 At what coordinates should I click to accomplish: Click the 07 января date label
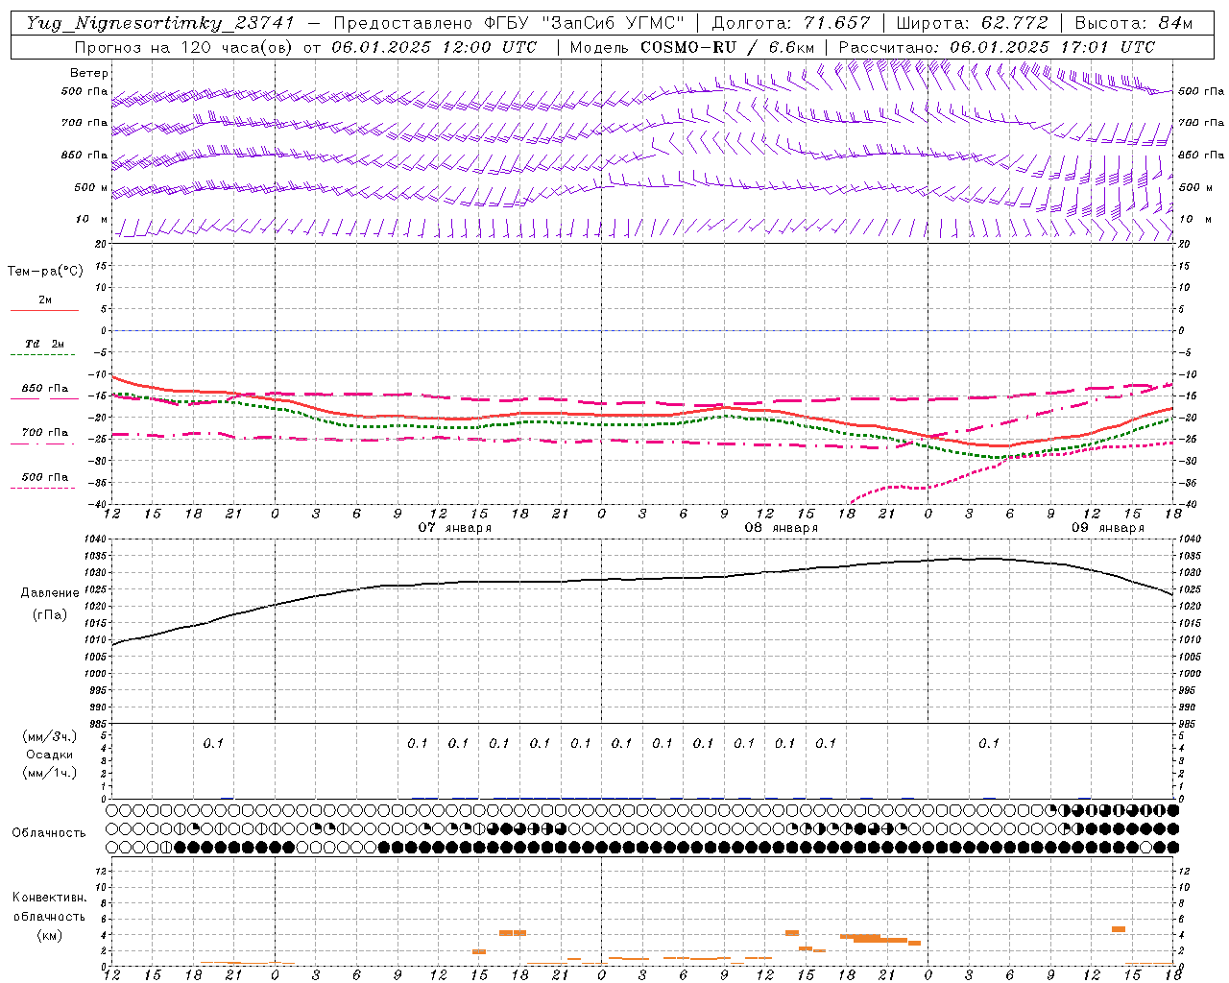coord(455,528)
